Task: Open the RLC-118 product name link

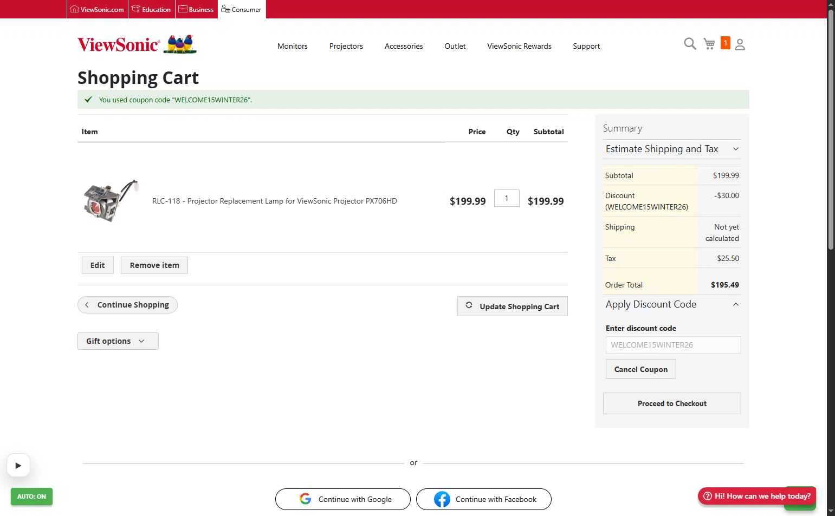Action: [275, 201]
